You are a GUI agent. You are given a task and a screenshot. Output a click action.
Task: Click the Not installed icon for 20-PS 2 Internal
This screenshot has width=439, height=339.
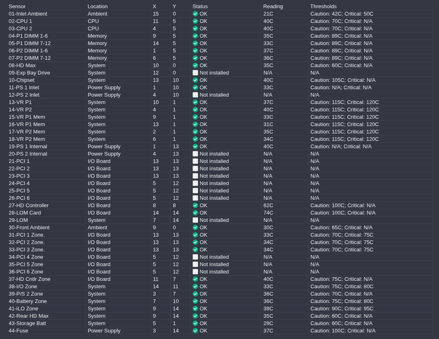tap(196, 154)
